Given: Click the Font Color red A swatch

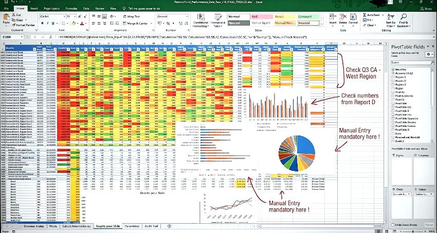Looking at the screenshot, I should click(82, 24).
